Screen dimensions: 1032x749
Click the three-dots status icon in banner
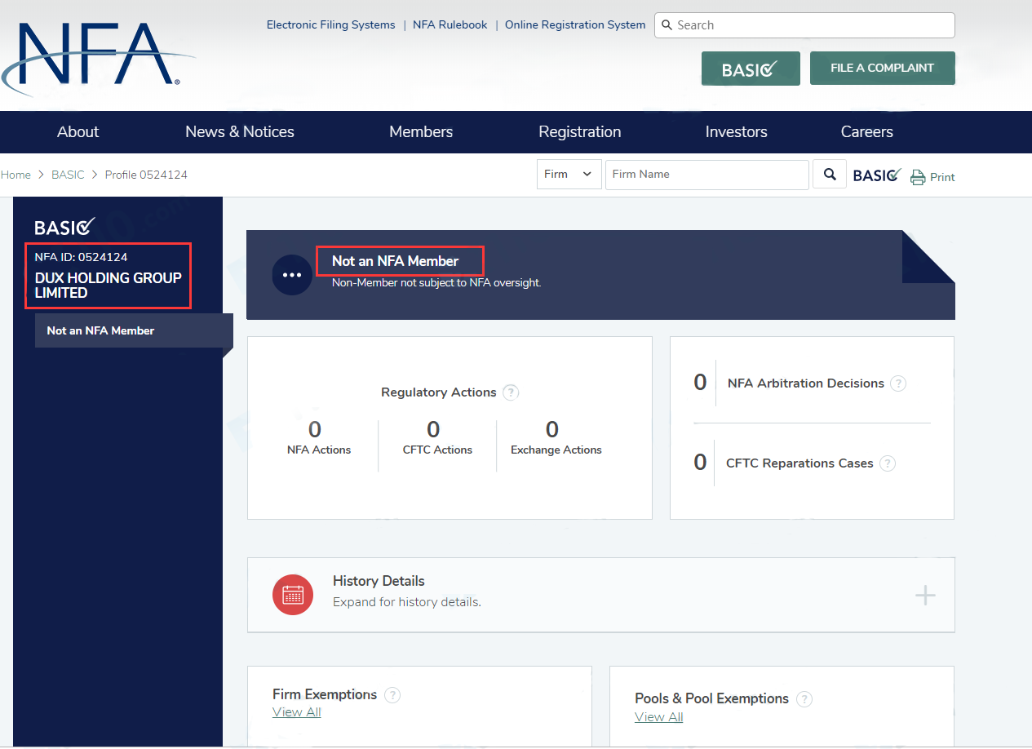(292, 275)
